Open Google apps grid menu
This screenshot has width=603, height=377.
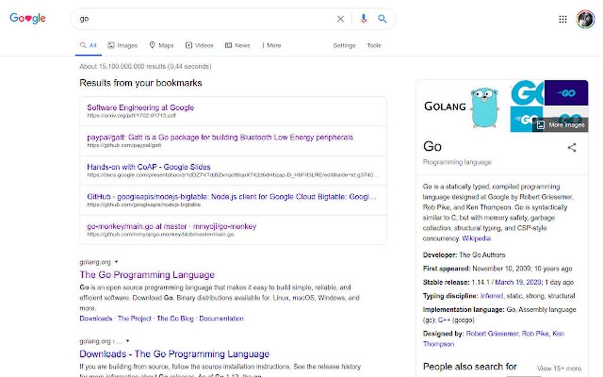[563, 18]
